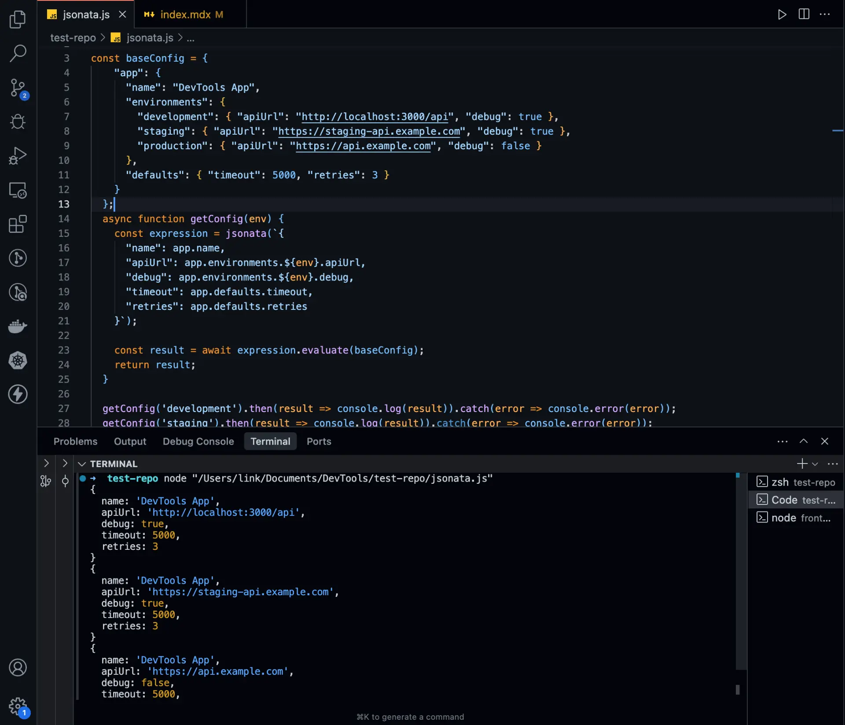The height and width of the screenshot is (725, 845).
Task: Open Run and Debug view
Action: pyautogui.click(x=18, y=156)
